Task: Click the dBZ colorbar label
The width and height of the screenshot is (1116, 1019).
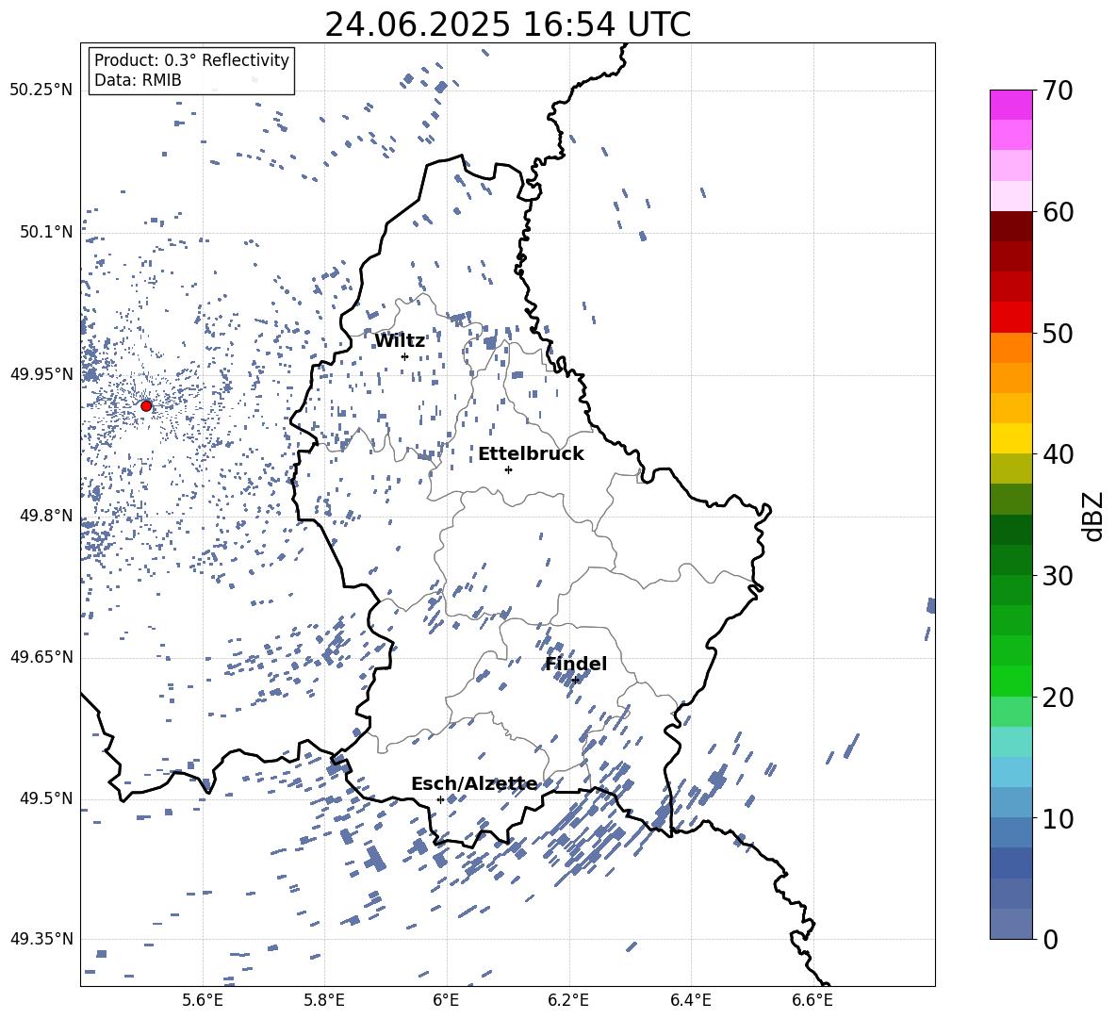Action: (x=1091, y=516)
